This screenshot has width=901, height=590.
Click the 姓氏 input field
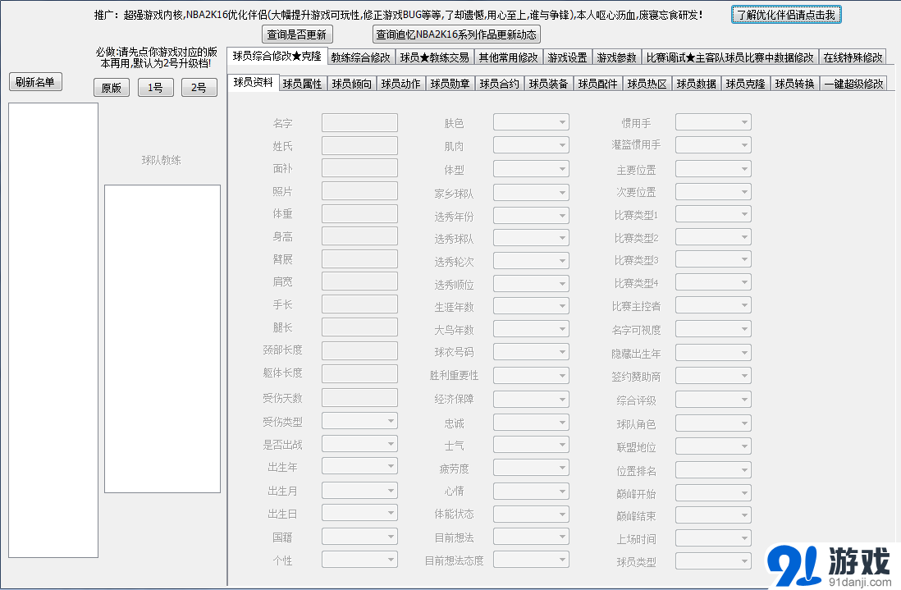tap(359, 145)
